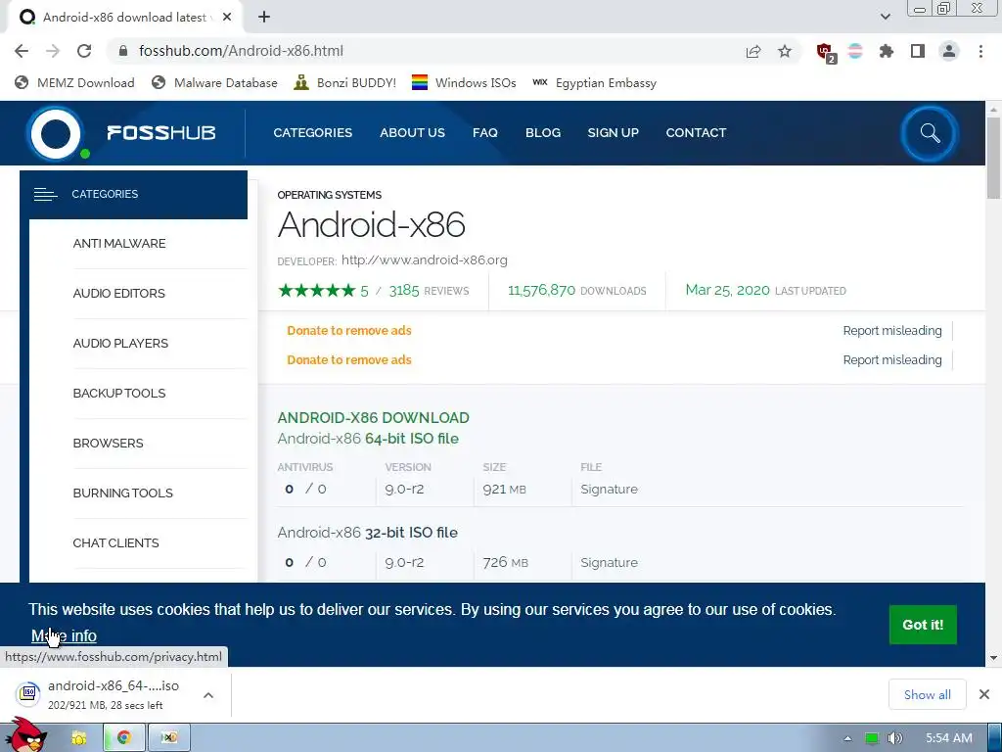Toggle browser side panel
The width and height of the screenshot is (1002, 752).
point(918,51)
